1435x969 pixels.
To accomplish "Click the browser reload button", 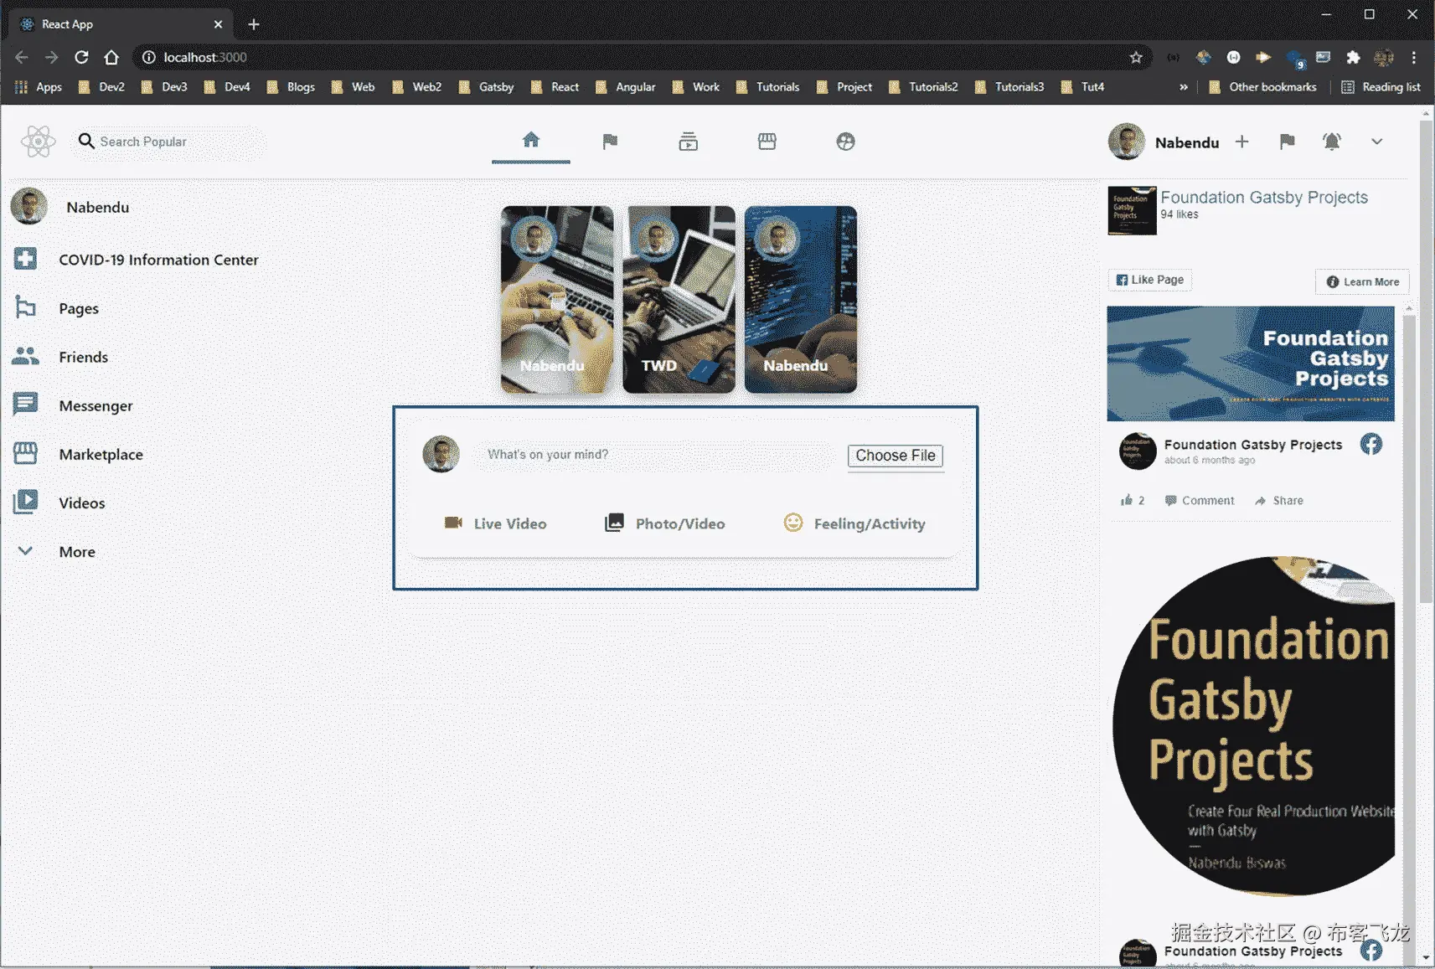I will point(81,57).
